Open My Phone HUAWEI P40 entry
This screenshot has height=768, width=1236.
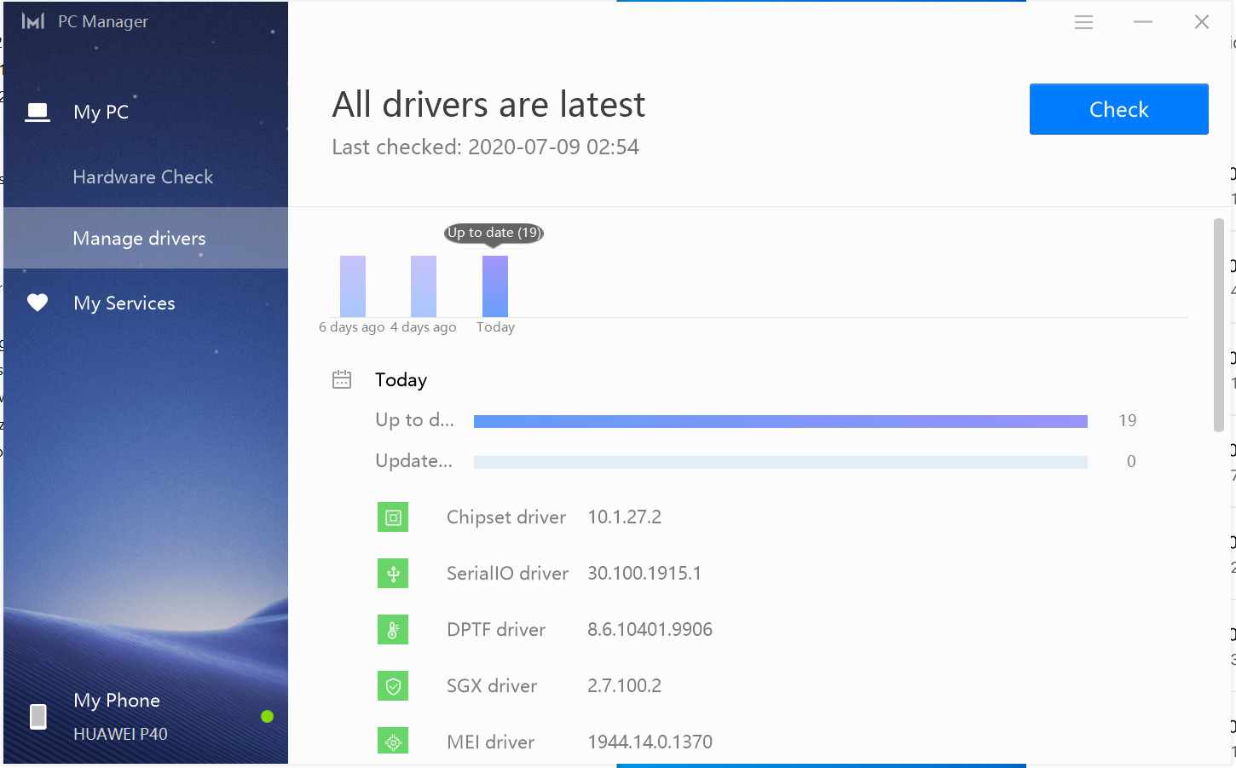tap(120, 716)
